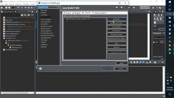The image size is (174, 98).
Task: Open Windows Start button
Action: point(170,2)
